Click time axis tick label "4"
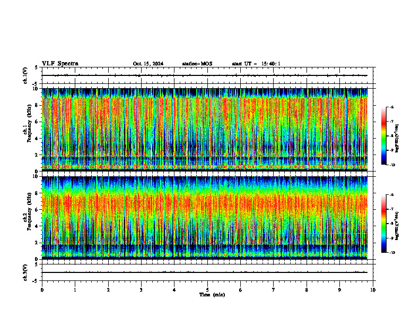The width and height of the screenshot is (420, 325). pyautogui.click(x=174, y=290)
